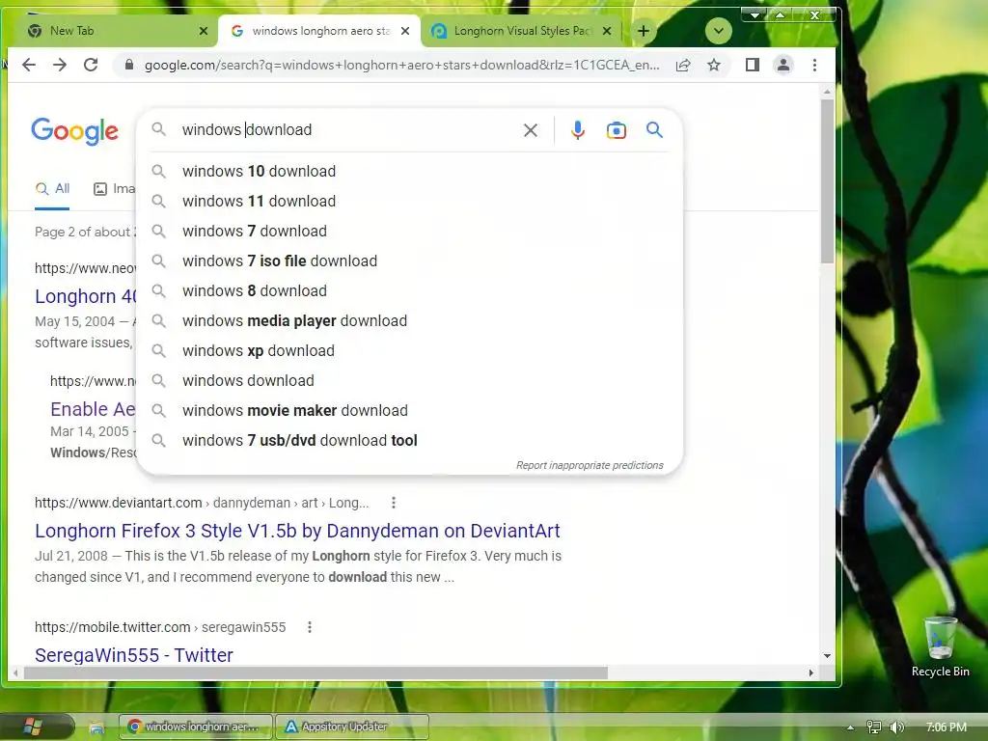Expand the tab search dropdown
Viewport: 988px width, 741px height.
point(718,31)
